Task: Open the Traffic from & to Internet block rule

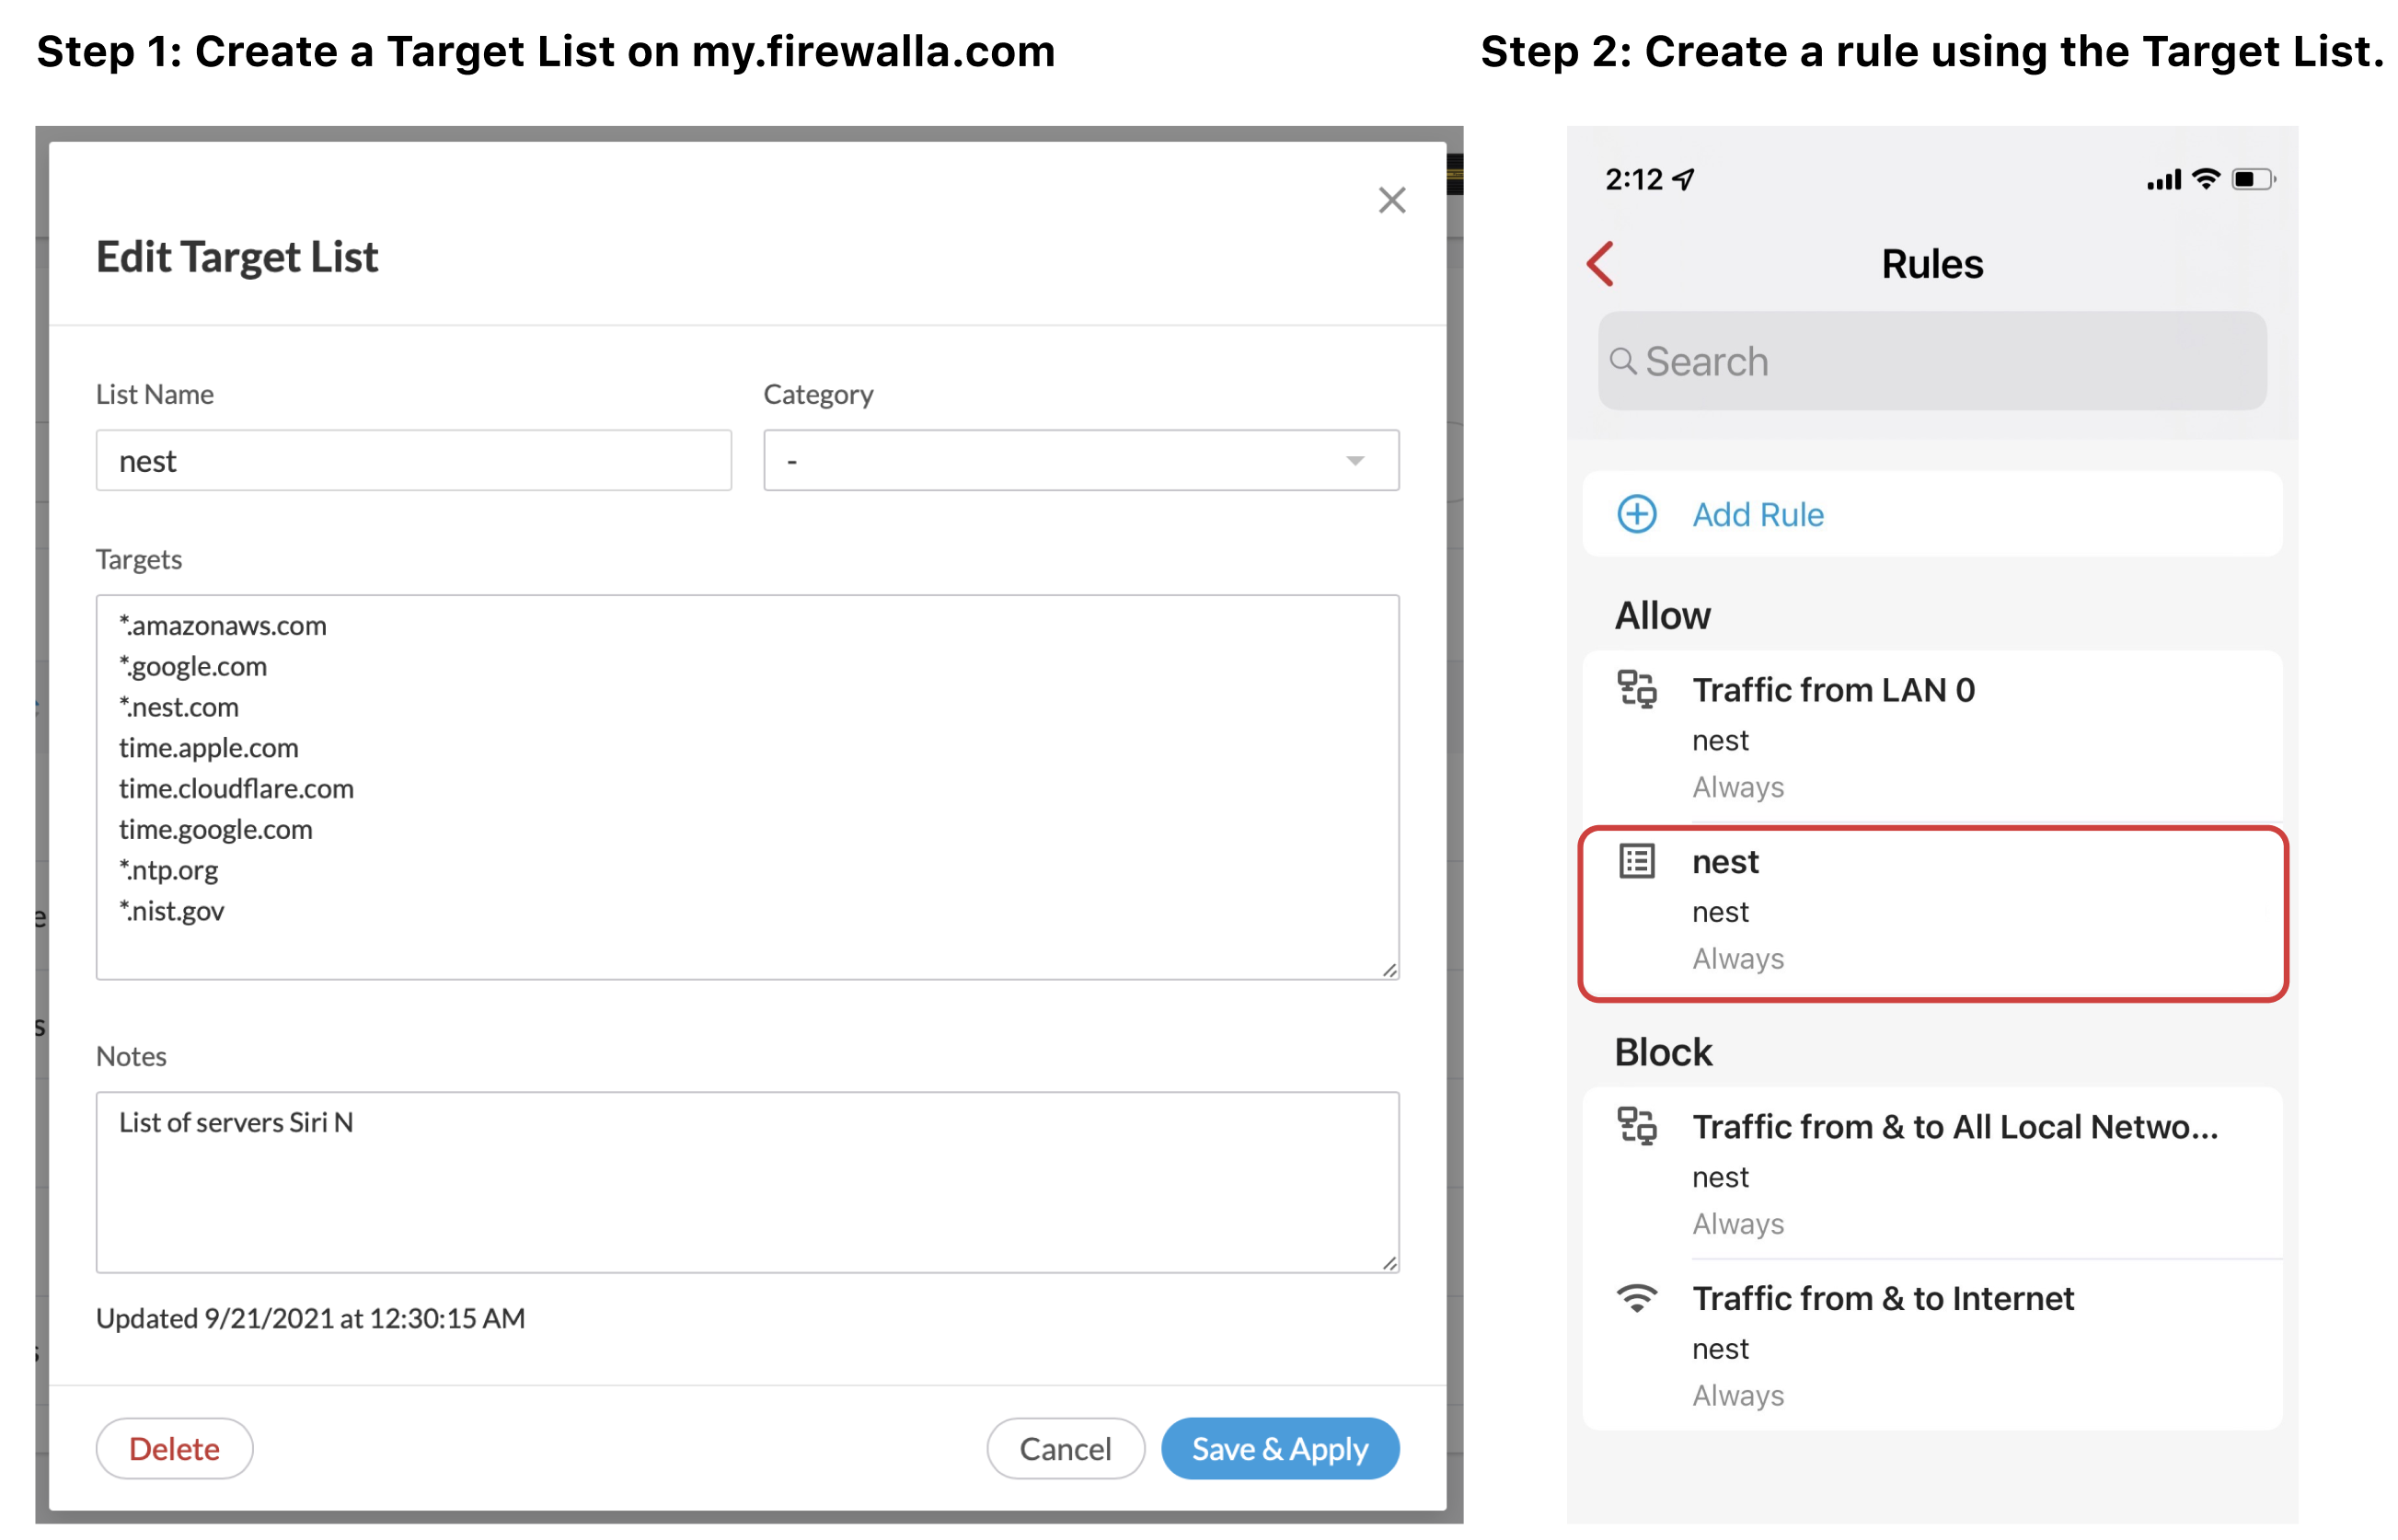Action: (1932, 1345)
